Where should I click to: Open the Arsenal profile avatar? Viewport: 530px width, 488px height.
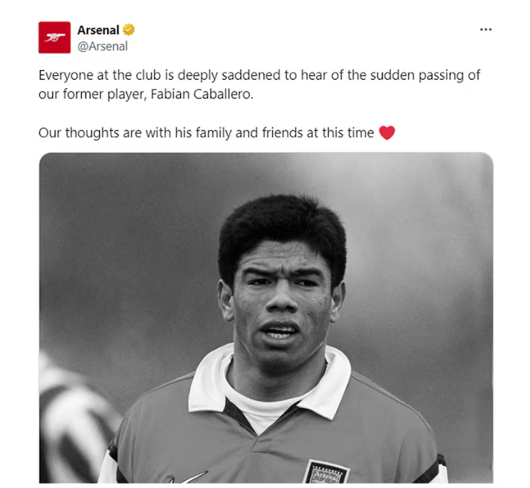coord(54,38)
